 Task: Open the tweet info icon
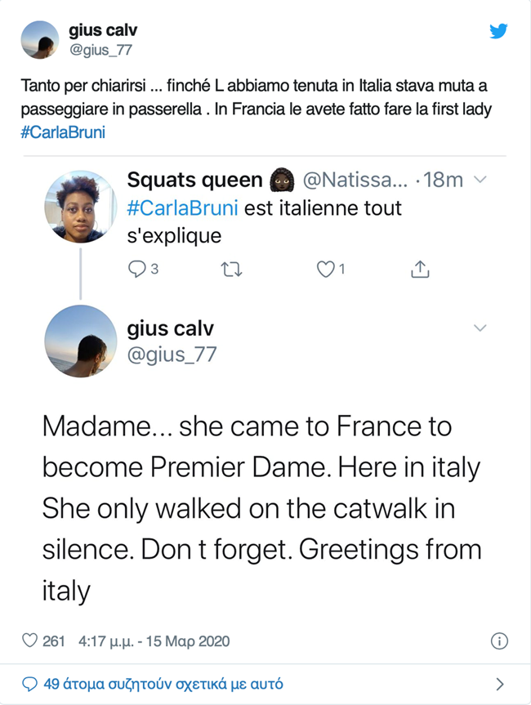tap(499, 641)
